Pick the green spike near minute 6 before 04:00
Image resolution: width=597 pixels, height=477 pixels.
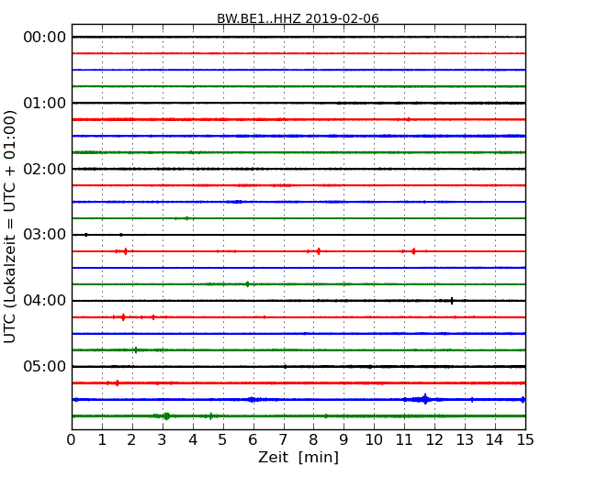tap(247, 284)
